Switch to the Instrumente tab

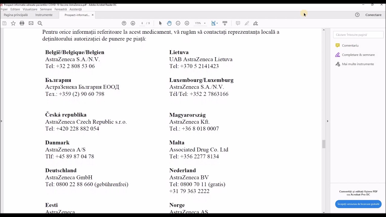[44, 15]
